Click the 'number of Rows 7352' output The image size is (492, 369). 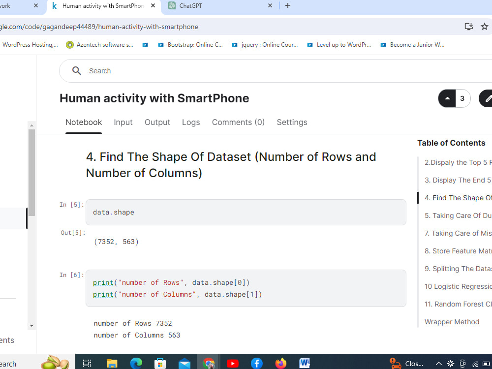[133, 323]
